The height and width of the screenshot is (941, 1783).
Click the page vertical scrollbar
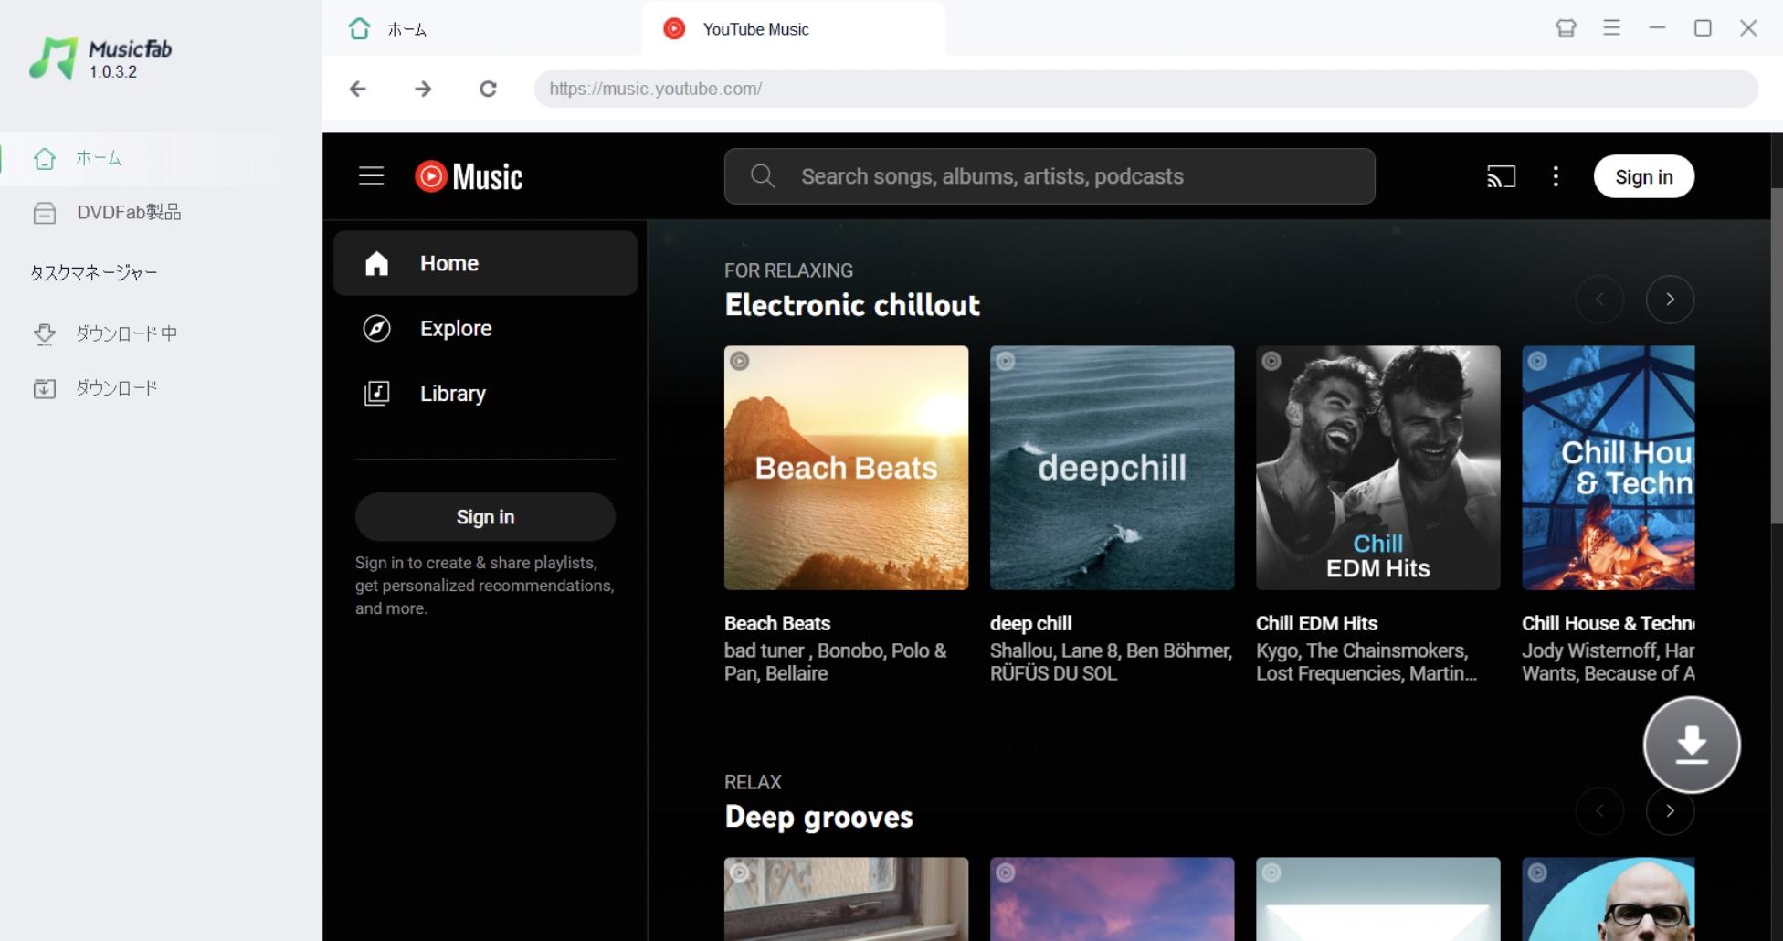click(x=1776, y=356)
